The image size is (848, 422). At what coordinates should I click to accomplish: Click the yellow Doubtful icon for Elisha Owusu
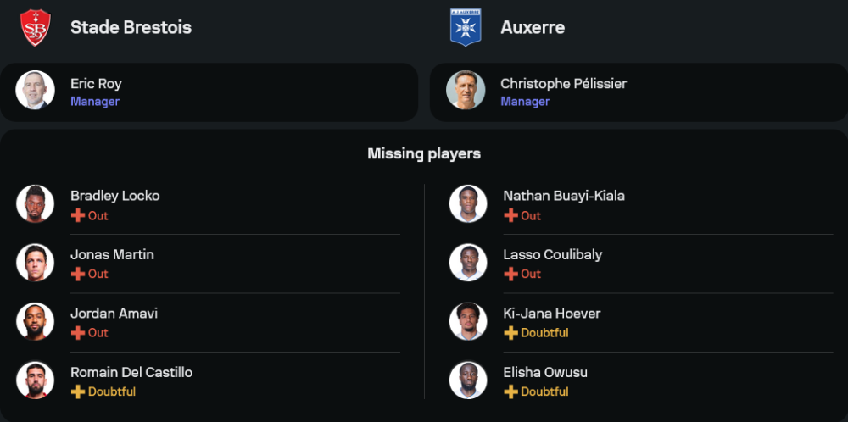[510, 391]
